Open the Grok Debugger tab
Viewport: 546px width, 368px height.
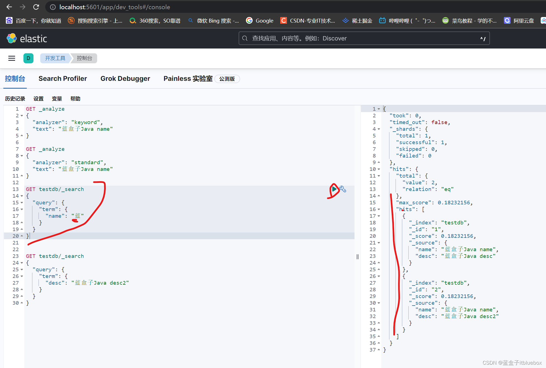coord(125,78)
